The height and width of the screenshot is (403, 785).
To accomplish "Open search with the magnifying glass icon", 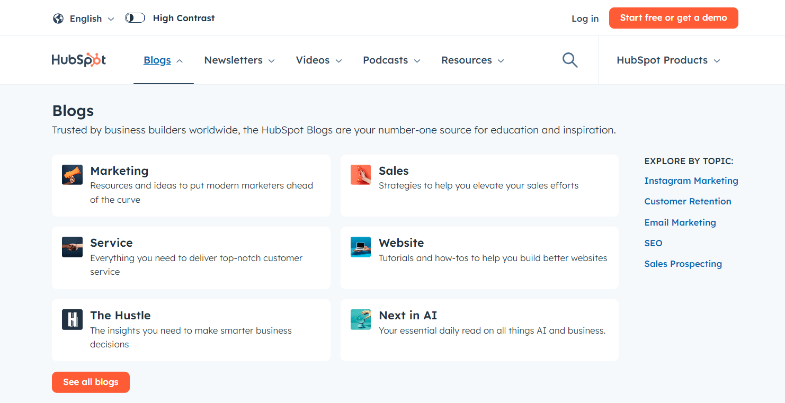I will [570, 60].
